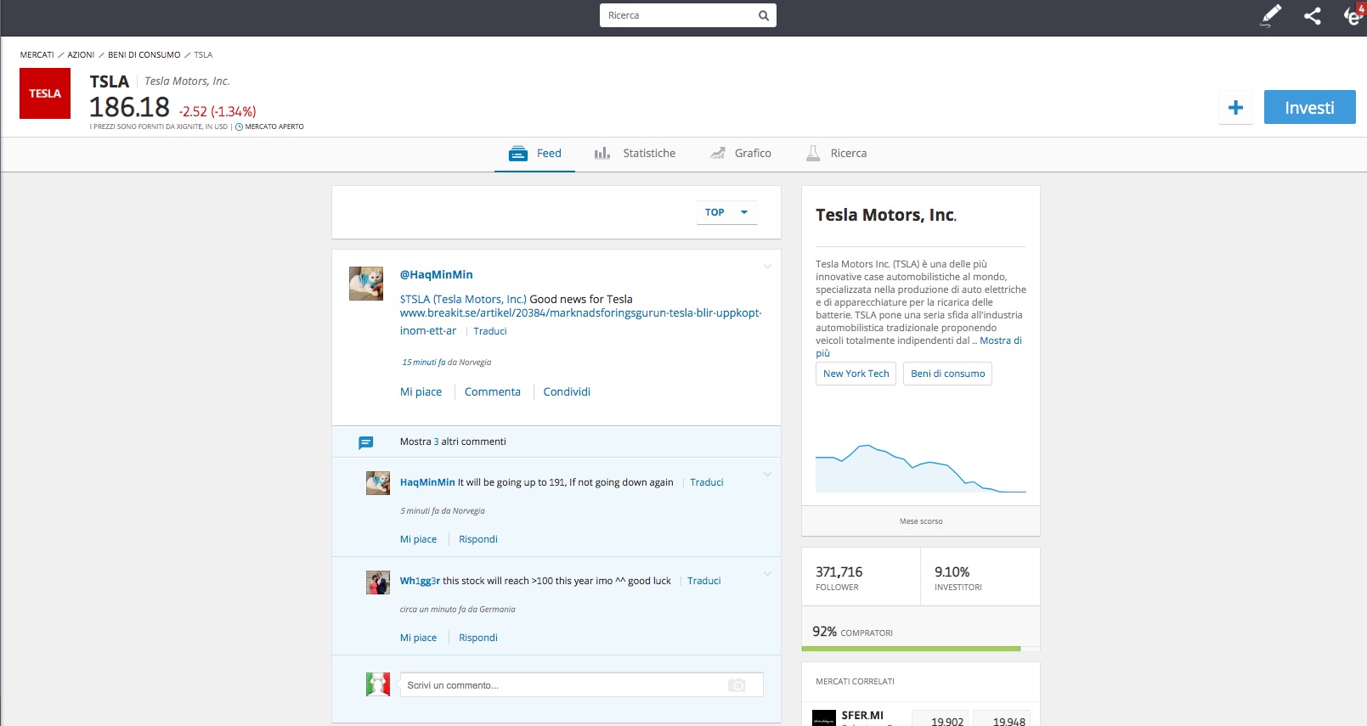Click the search magnifier icon
Screen dimensions: 1367x726
pos(763,15)
